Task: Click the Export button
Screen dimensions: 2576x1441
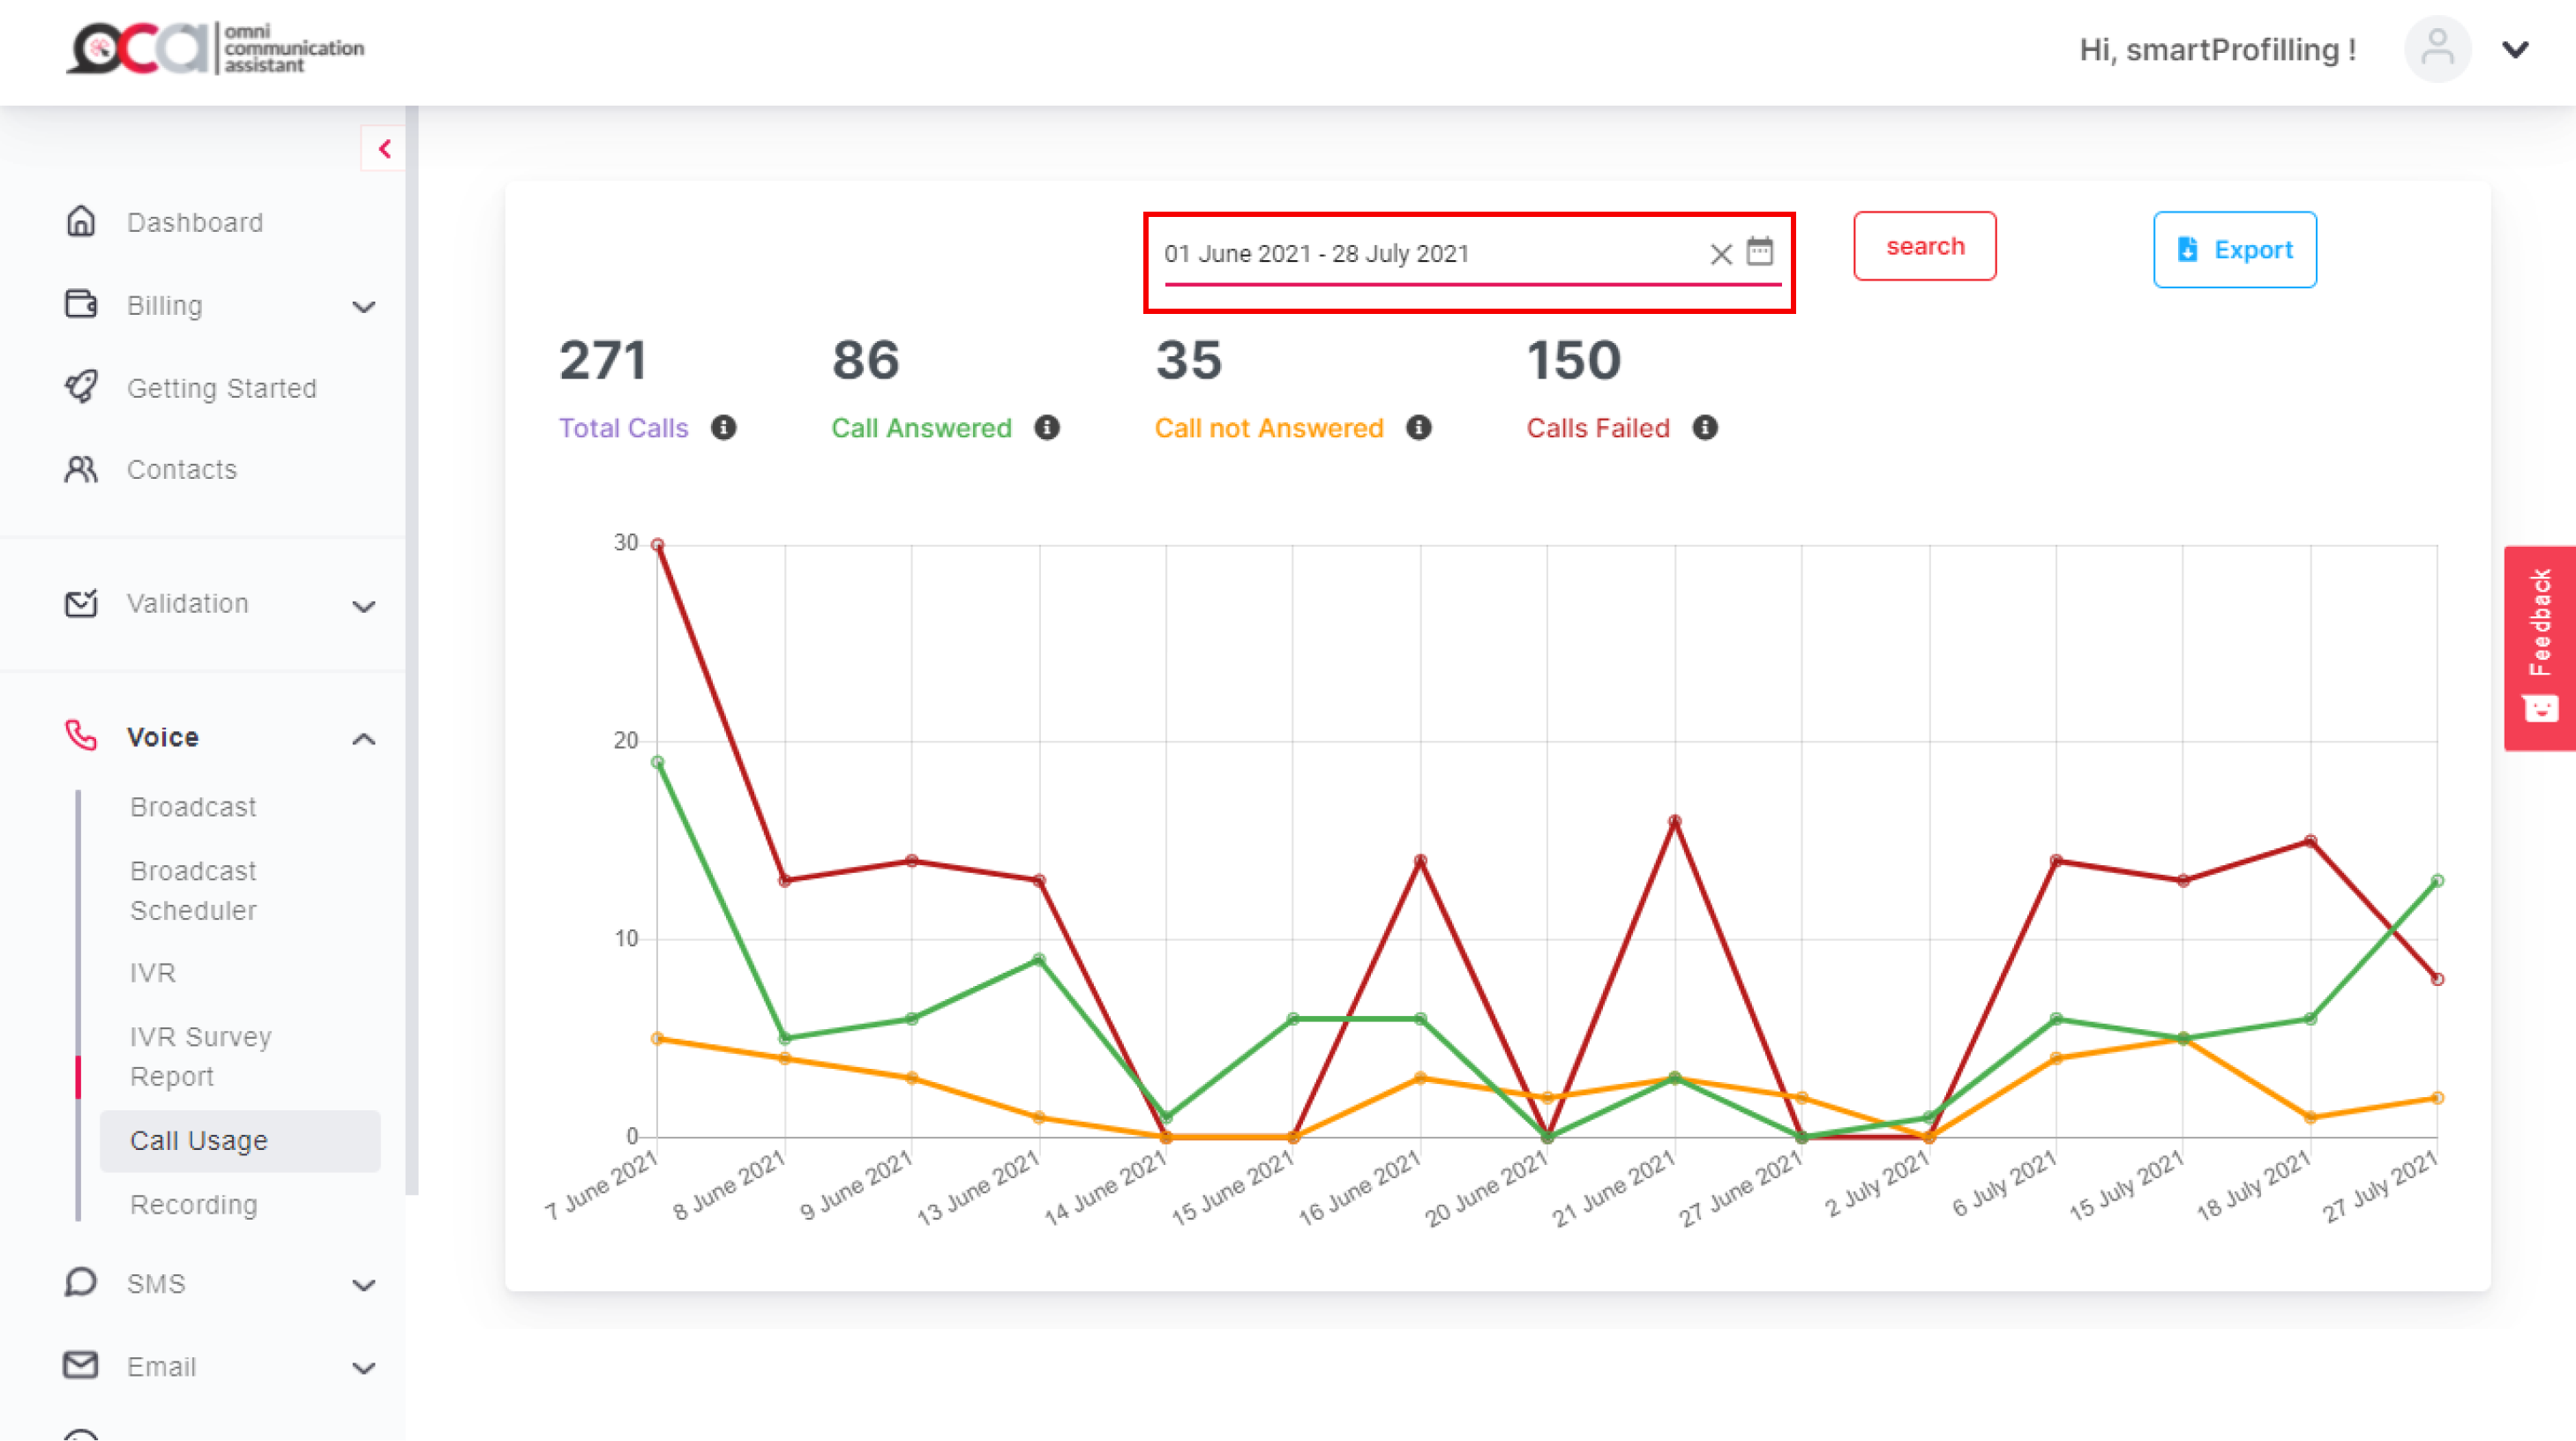Action: click(2234, 250)
